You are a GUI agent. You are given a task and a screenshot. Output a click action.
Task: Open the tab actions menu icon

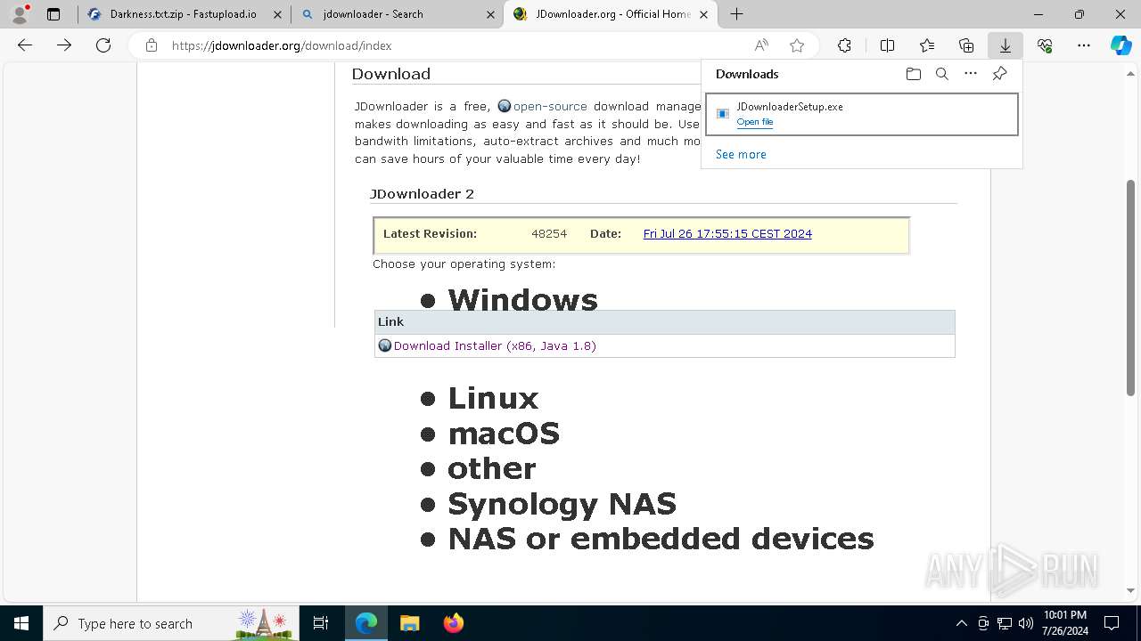[53, 14]
